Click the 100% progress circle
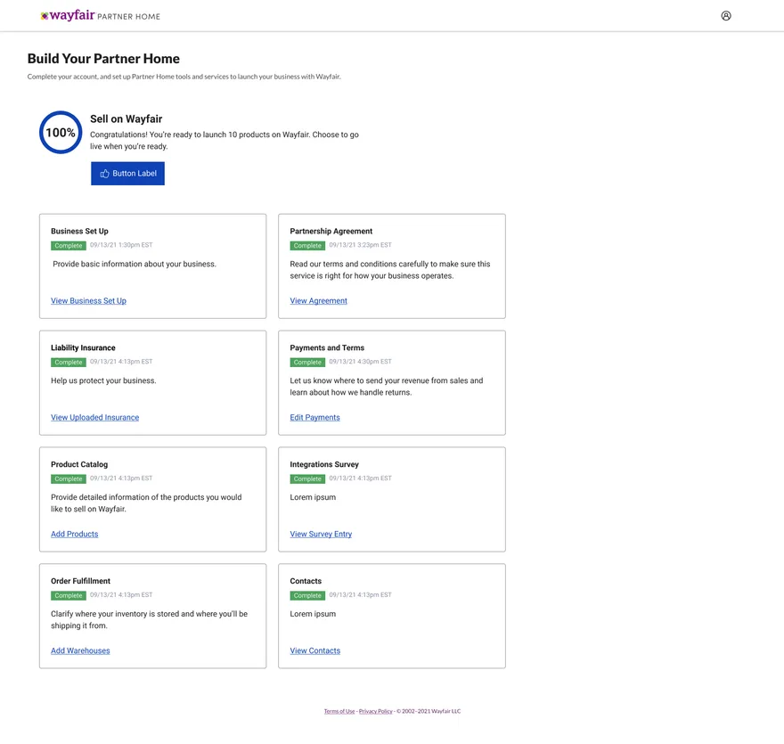The image size is (784, 744). tap(61, 133)
